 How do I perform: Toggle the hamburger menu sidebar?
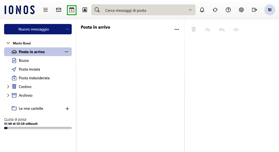tap(46, 10)
